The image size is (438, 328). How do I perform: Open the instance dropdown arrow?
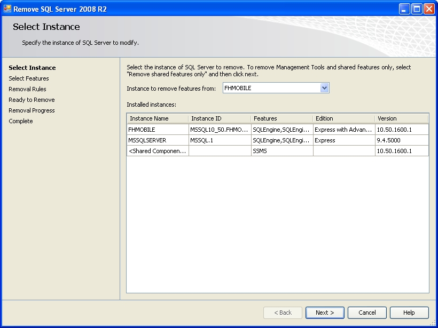tap(324, 88)
